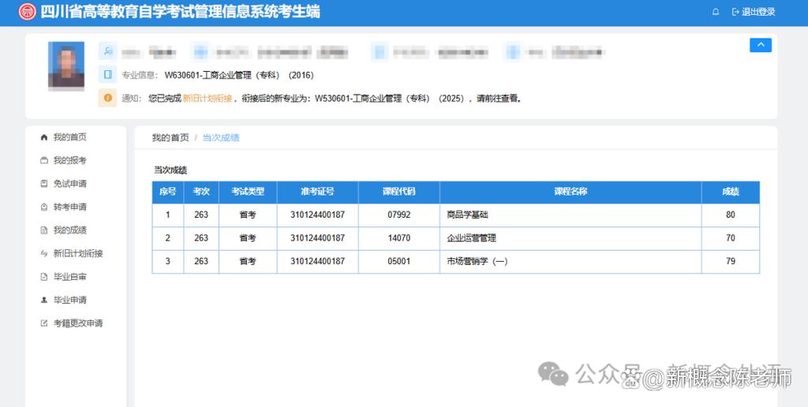Click the candidate photo thumbnail
The image size is (808, 407).
click(x=66, y=65)
